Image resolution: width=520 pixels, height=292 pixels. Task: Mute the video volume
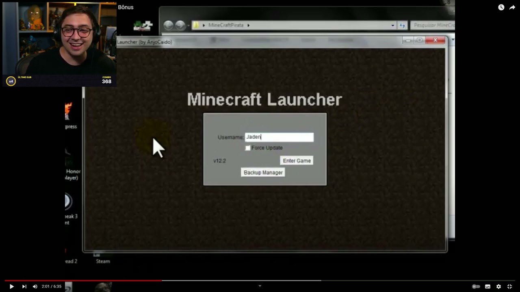point(35,286)
